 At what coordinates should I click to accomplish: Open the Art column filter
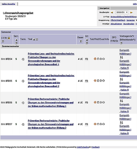(x=87, y=43)
